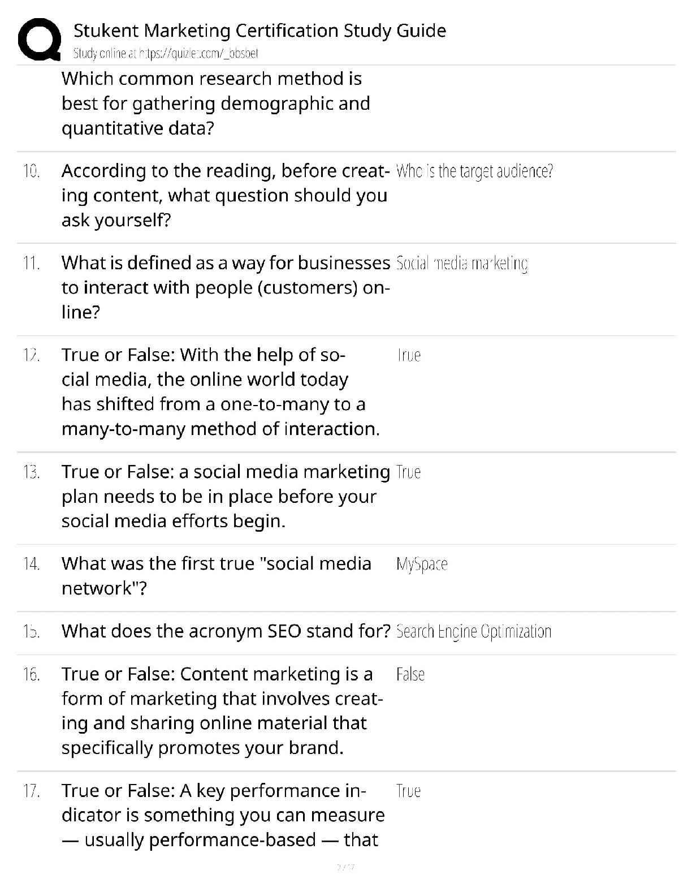Click the Stukent Marketing Certification Study Guide title
Screen dimensions: 692x896
[x=259, y=31]
